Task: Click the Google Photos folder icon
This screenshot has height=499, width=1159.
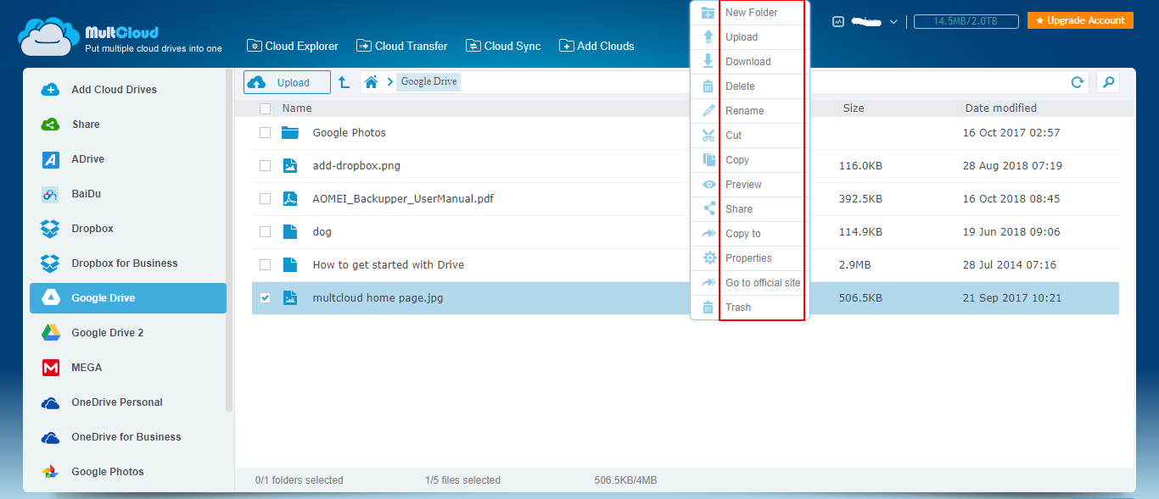Action: click(x=291, y=133)
